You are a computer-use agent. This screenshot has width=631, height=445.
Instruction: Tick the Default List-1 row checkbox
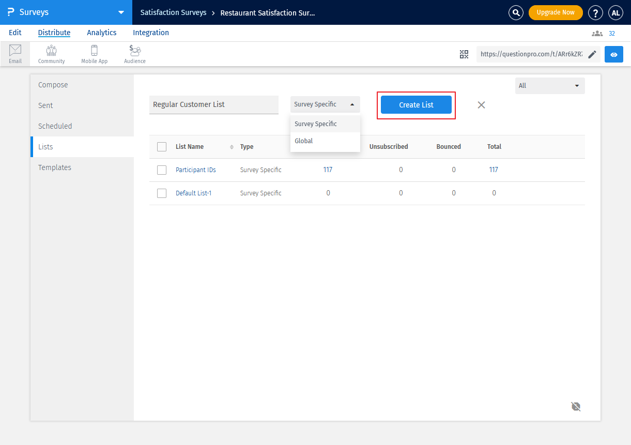click(162, 193)
